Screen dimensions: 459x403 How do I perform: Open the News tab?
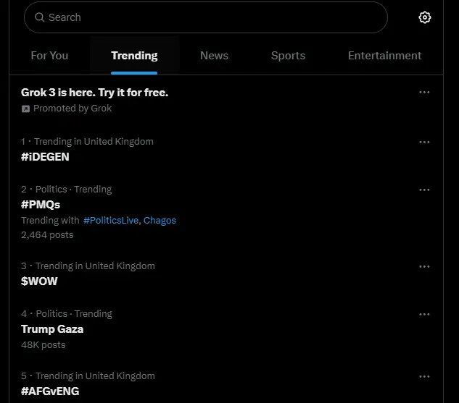(x=214, y=56)
